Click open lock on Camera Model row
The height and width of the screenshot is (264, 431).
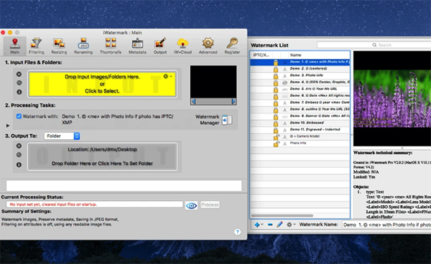pos(276,137)
